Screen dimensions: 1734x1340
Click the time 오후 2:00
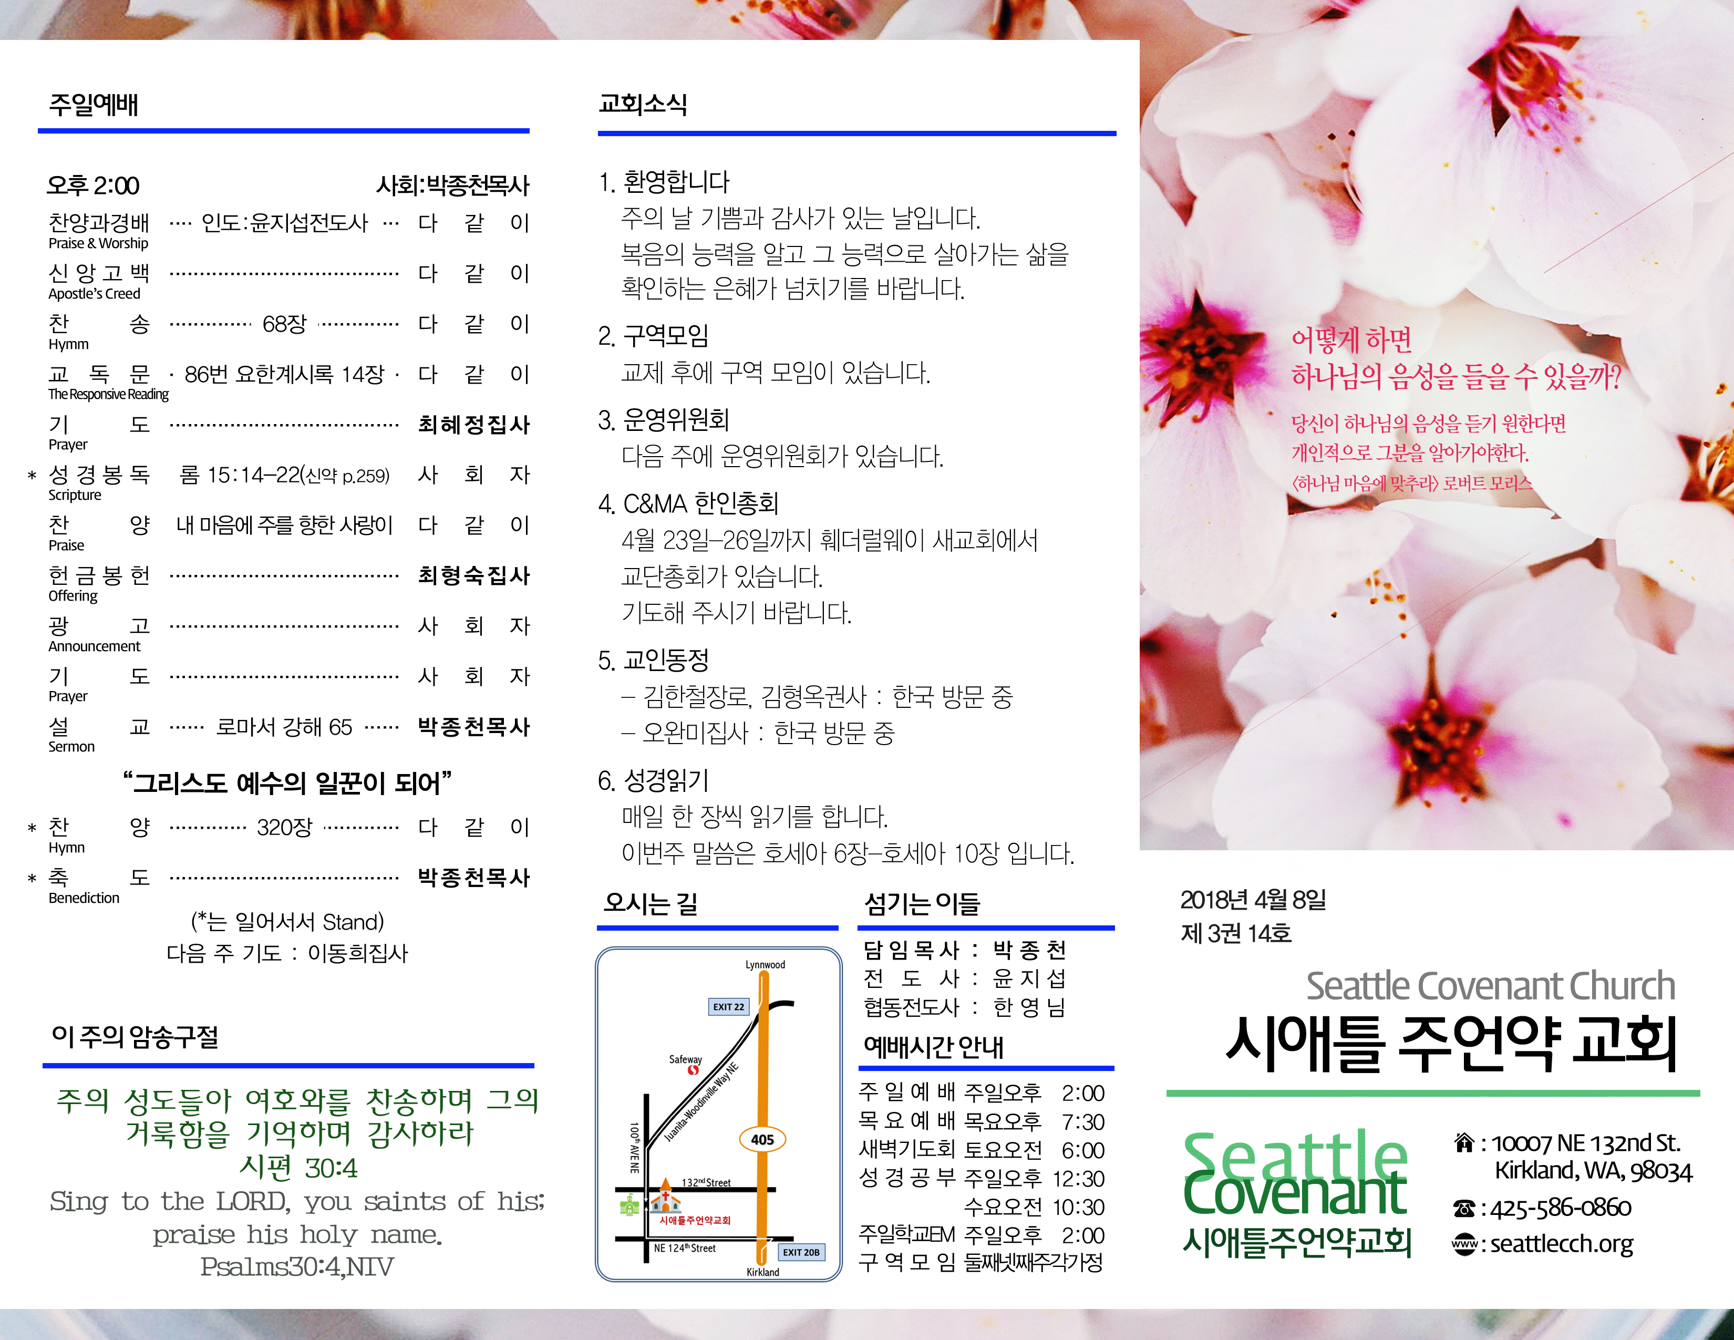coord(93,185)
